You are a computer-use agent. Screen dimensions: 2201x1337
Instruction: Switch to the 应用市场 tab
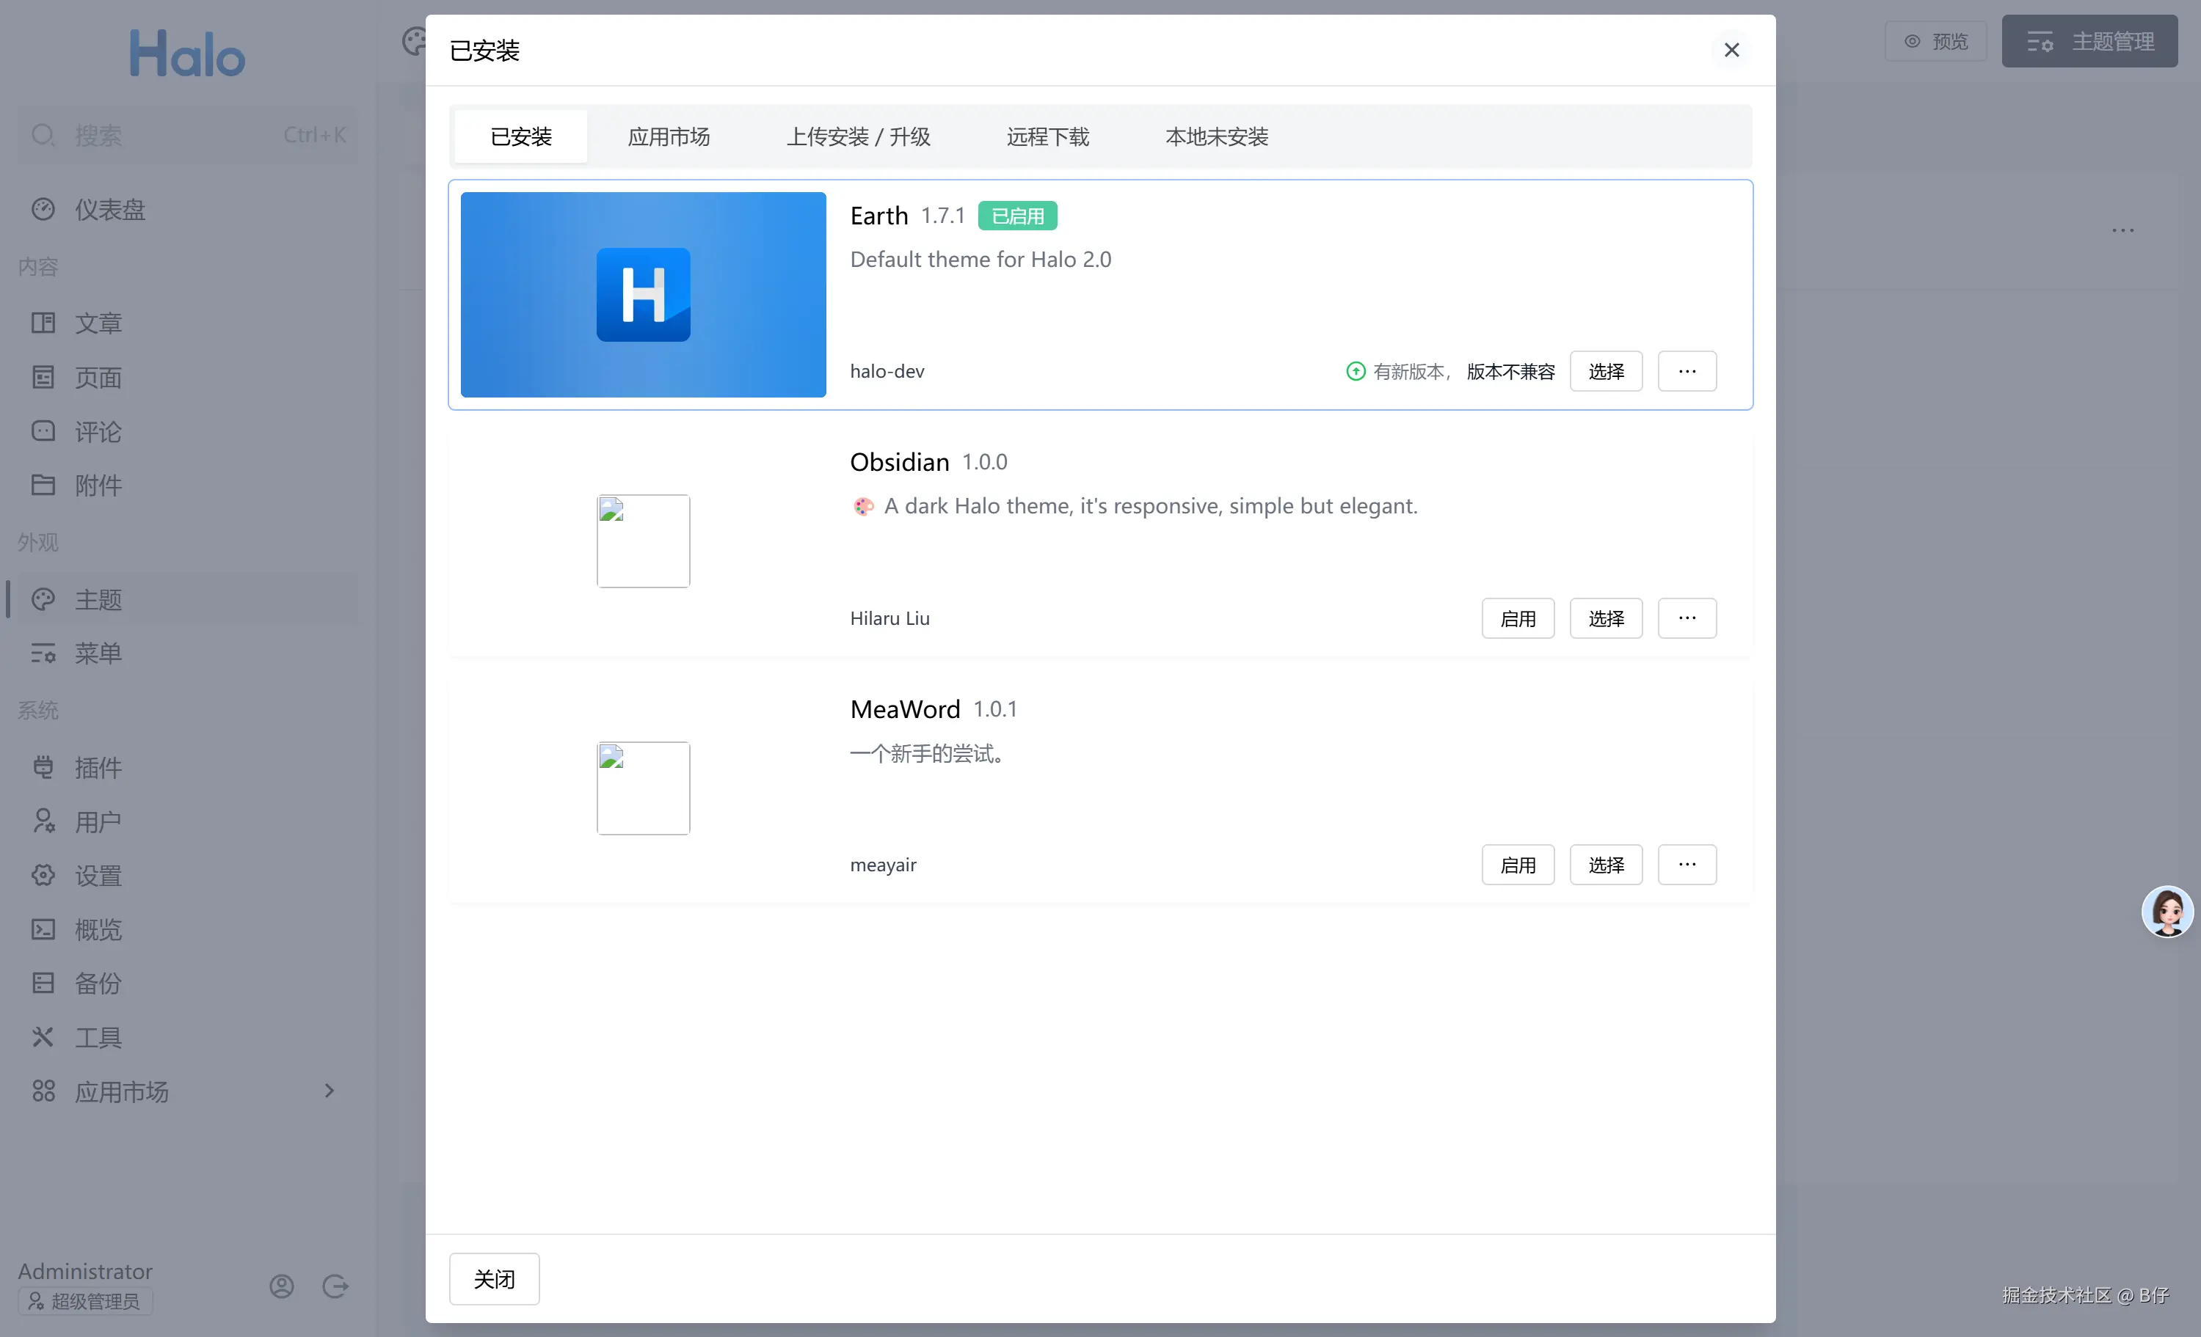(668, 136)
